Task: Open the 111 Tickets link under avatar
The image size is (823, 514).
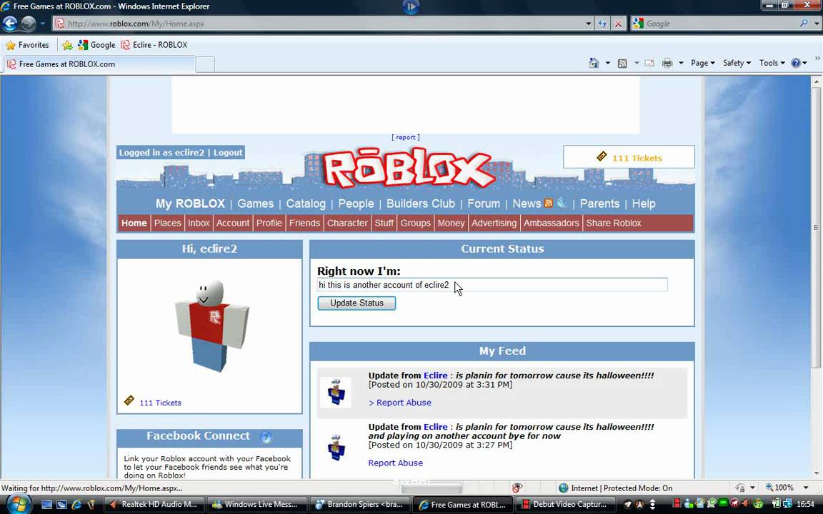Action: click(x=160, y=403)
